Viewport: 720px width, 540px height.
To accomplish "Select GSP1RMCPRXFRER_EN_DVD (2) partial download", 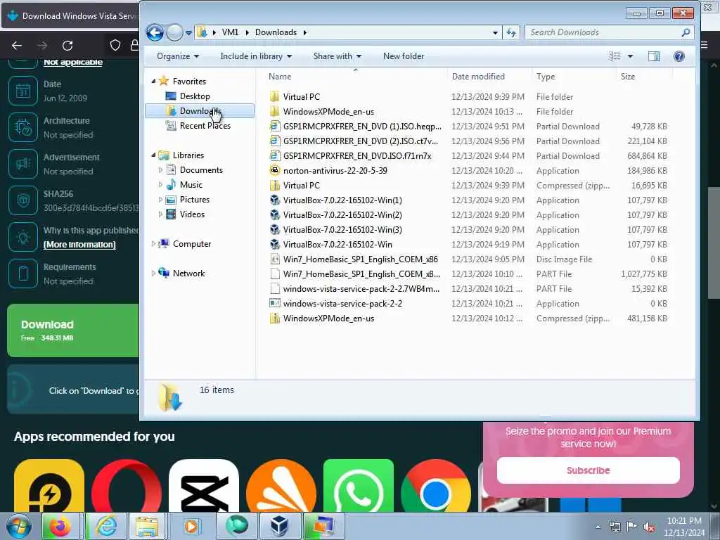I will click(x=361, y=141).
